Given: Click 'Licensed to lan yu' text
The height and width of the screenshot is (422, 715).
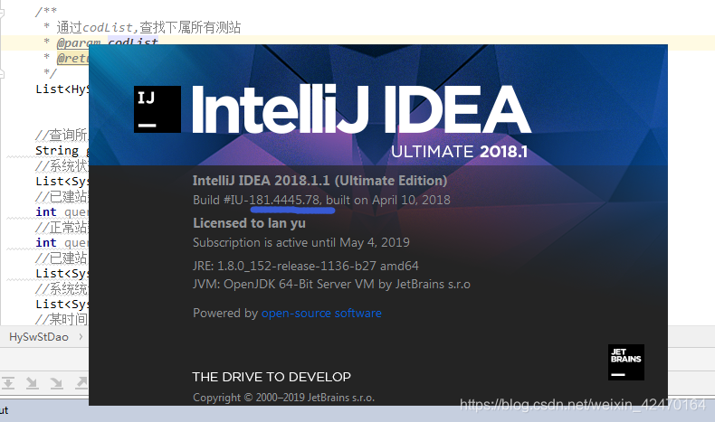Looking at the screenshot, I should [x=249, y=223].
